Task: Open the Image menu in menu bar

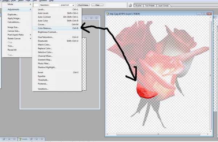Action: click(x=6, y=1)
